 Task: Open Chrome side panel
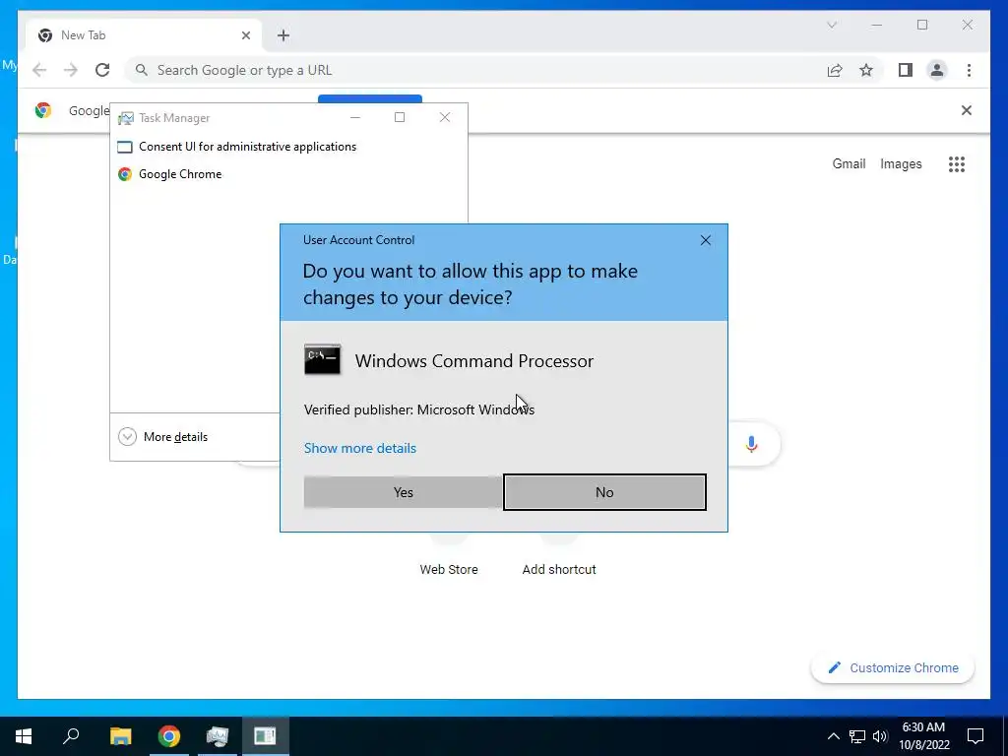[906, 70]
